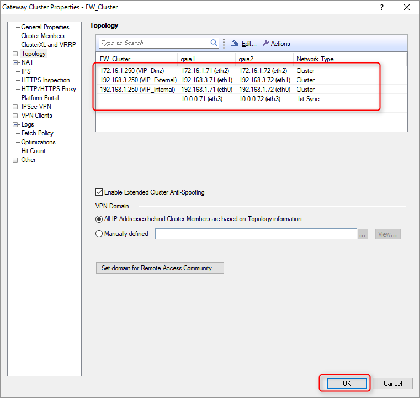Select Cluster Members in the tree
Image resolution: width=420 pixels, height=398 pixels.
point(42,36)
